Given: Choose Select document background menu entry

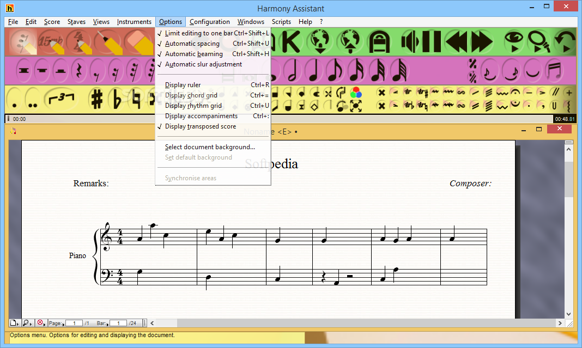Looking at the screenshot, I should pyautogui.click(x=213, y=147).
